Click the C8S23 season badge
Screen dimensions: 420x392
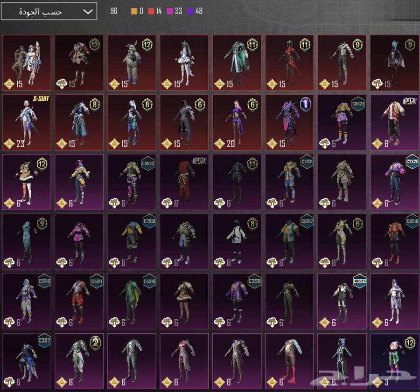coord(358,104)
